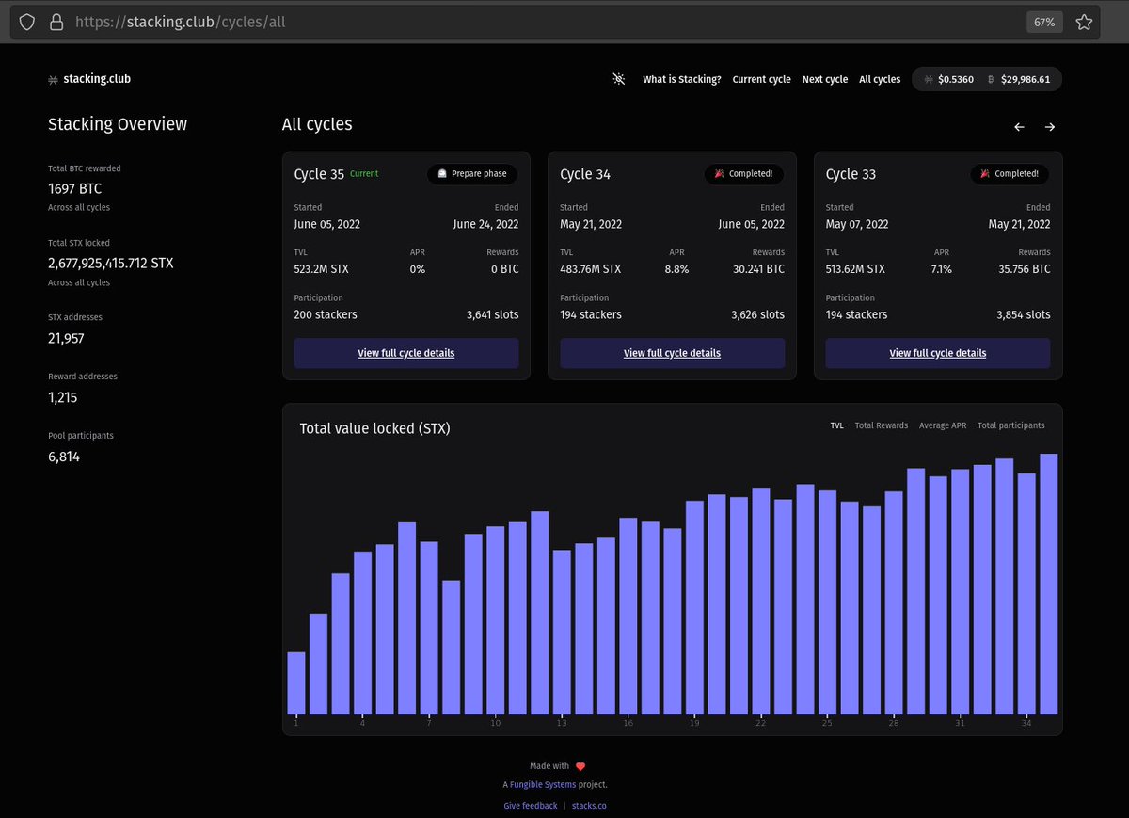Go to next cycles with right arrow
This screenshot has width=1129, height=818.
tap(1050, 127)
